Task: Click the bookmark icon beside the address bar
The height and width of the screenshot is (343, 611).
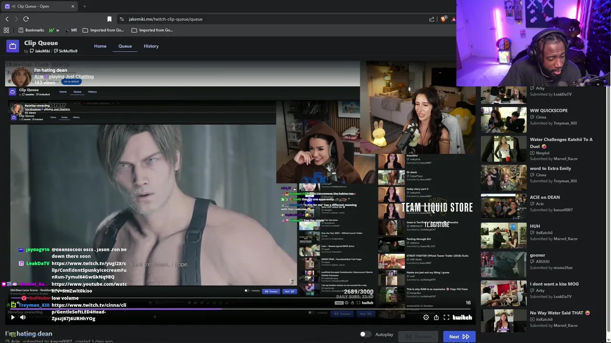Action: pyautogui.click(x=109, y=19)
